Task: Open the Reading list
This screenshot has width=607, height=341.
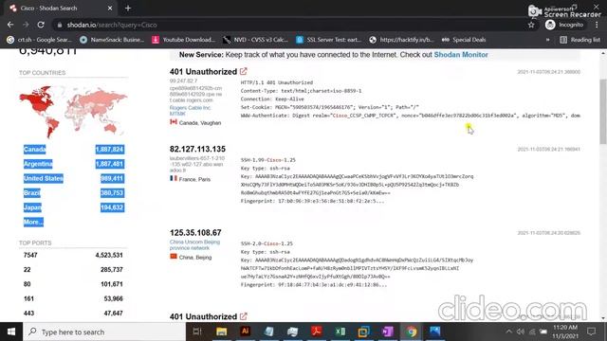Action: [579, 40]
